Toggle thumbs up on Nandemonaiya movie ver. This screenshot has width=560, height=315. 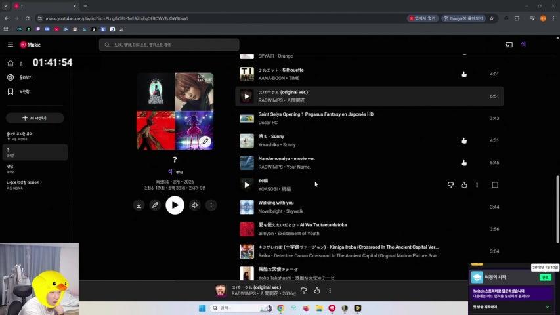(464, 163)
